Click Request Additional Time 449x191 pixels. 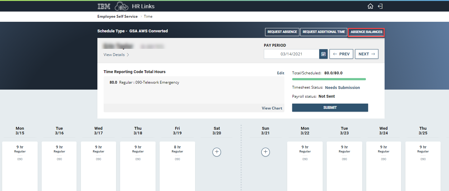point(324,32)
